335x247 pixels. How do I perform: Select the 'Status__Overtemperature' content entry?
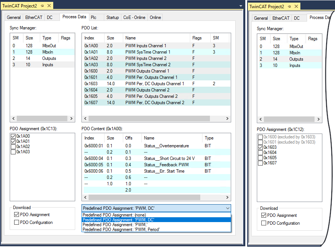tap(156, 146)
